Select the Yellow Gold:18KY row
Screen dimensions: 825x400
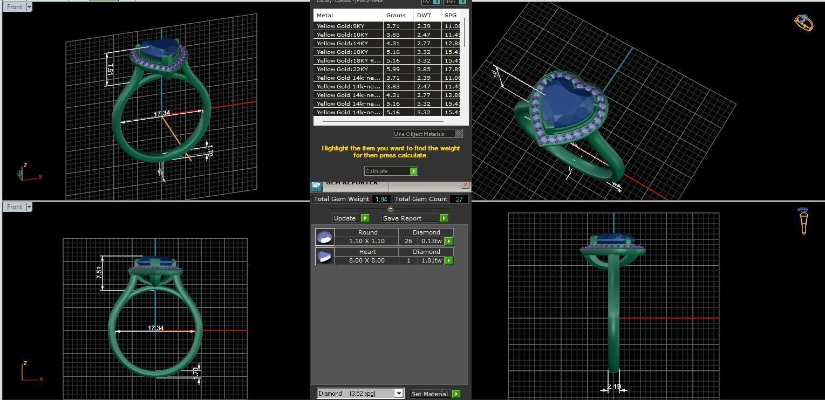pyautogui.click(x=387, y=52)
